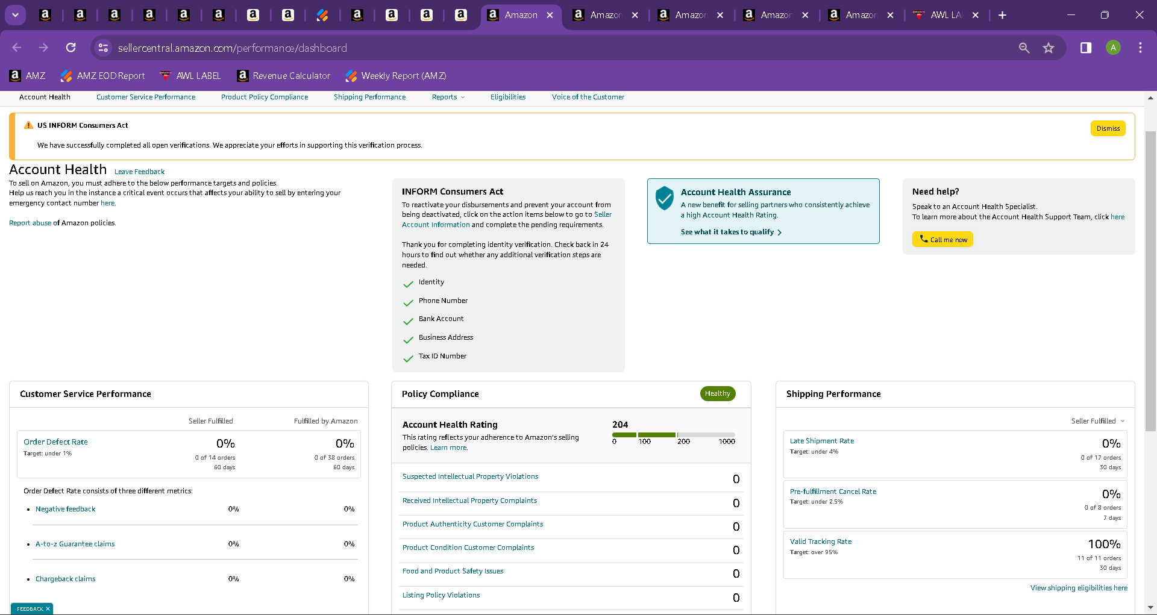Open Product Condition Customer Complaints
Viewport: 1157px width, 615px height.
pyautogui.click(x=468, y=548)
